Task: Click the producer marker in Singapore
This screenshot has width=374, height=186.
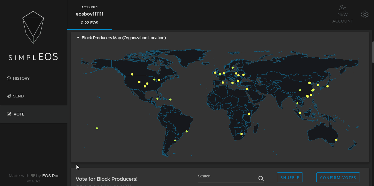Action: [x=300, y=113]
